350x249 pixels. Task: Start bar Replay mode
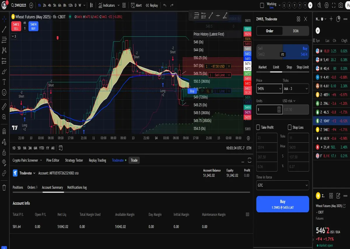tap(152, 5)
